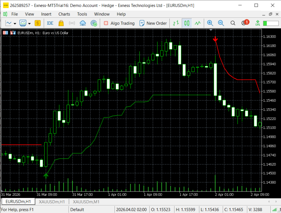Click the candlestick icon left of File
This screenshot has width=281, height=213.
tap(5, 14)
